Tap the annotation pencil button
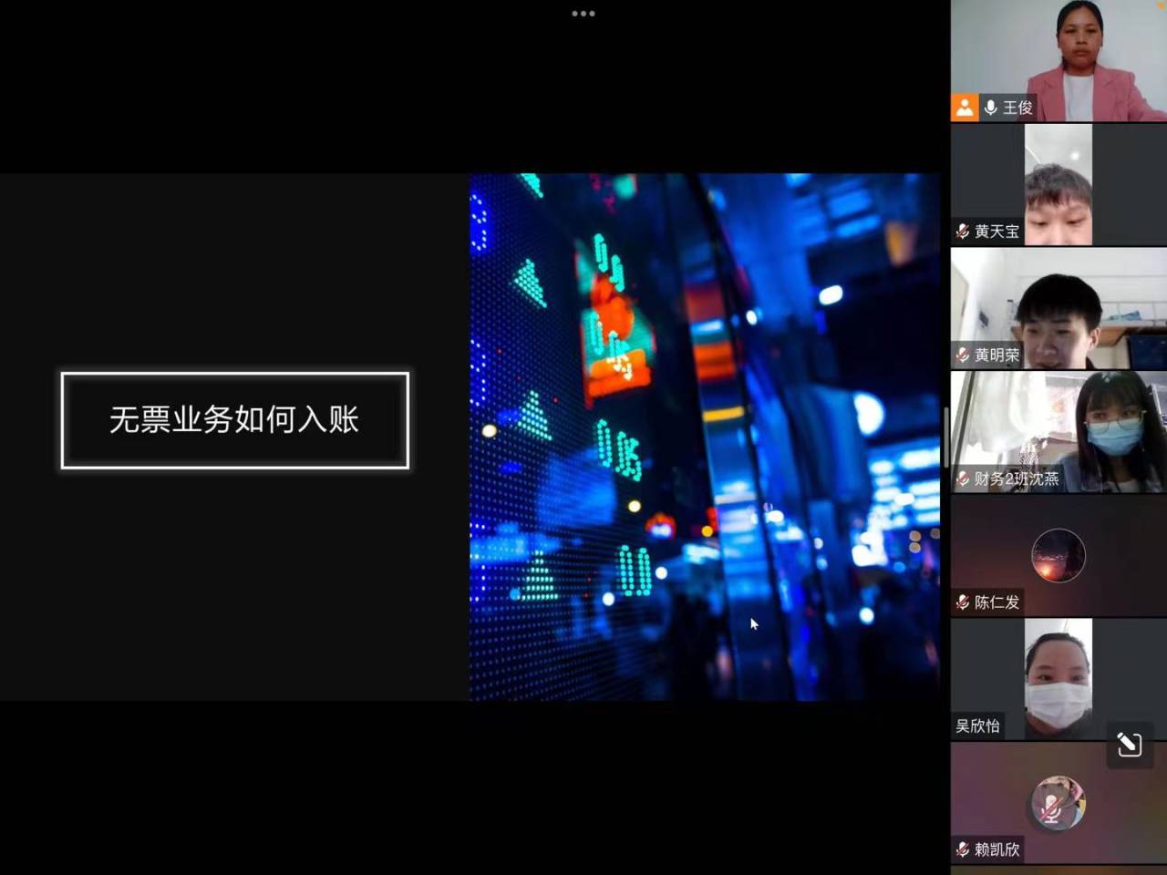1167x875 pixels. point(1130,745)
